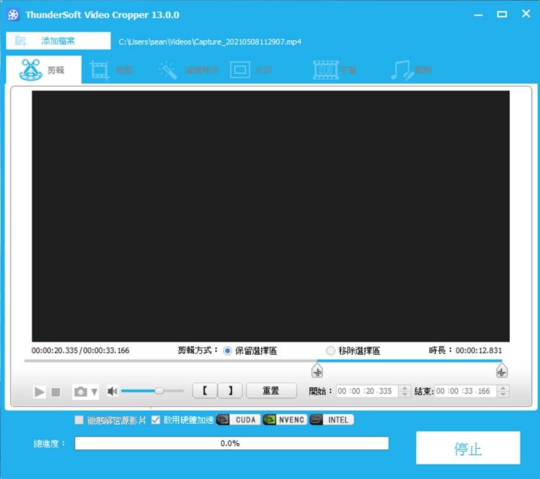Play the video preview
Image resolution: width=540 pixels, height=479 pixels.
point(40,392)
